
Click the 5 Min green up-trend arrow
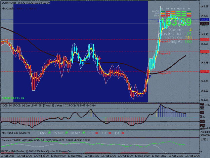click(49, 133)
